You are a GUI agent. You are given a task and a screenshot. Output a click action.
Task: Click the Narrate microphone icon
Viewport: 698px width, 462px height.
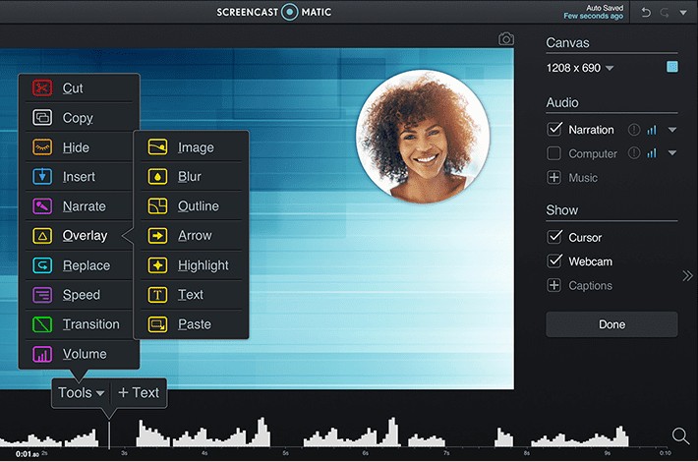point(42,206)
